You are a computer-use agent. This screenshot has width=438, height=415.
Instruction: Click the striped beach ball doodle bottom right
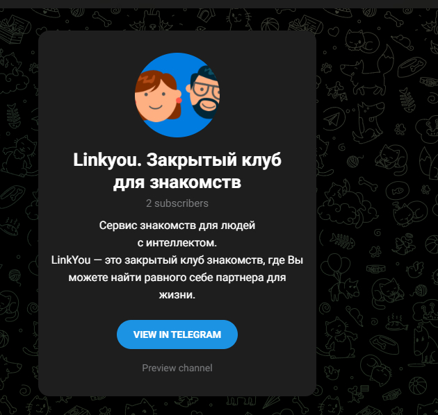click(418, 385)
